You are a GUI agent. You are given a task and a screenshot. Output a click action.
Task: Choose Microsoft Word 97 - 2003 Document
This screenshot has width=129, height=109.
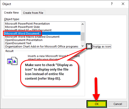(x=42, y=30)
